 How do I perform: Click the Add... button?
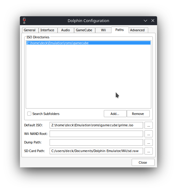click(x=115, y=114)
